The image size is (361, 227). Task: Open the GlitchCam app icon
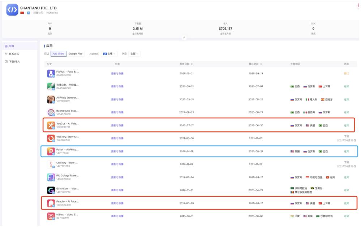[x=51, y=191]
